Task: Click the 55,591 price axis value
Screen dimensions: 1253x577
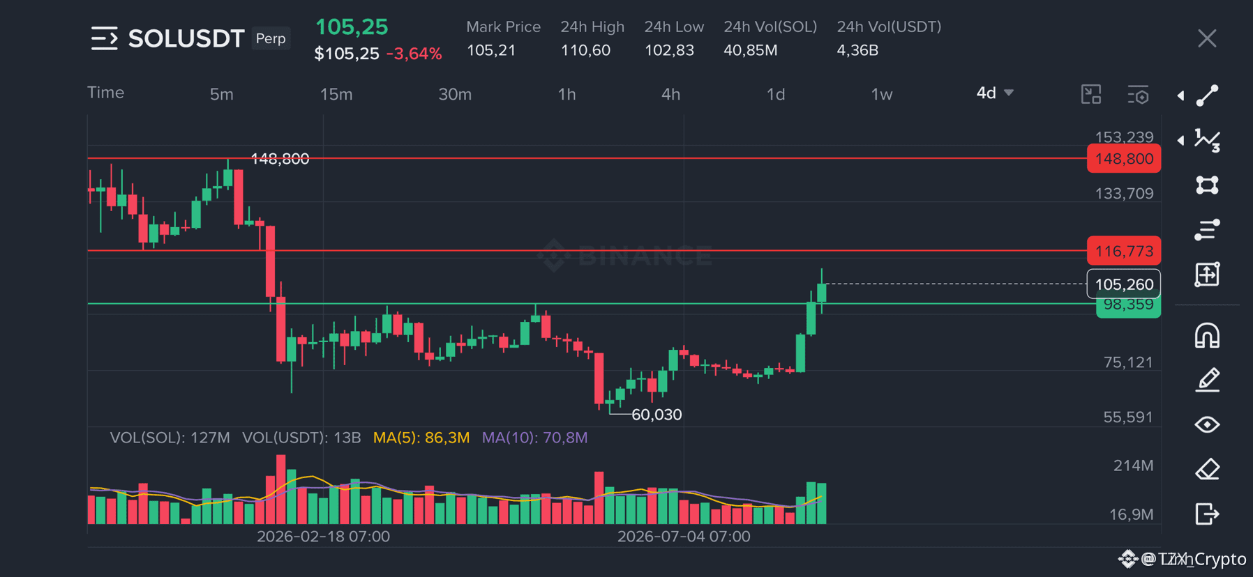Action: click(x=1128, y=417)
